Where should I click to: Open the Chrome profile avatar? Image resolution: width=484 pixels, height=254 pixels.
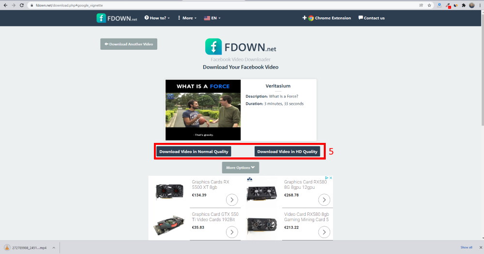click(x=471, y=5)
